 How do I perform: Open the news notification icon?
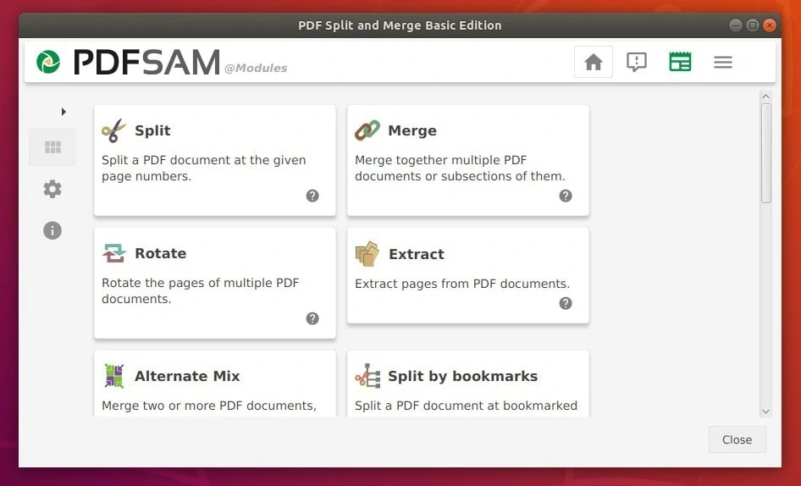point(637,62)
